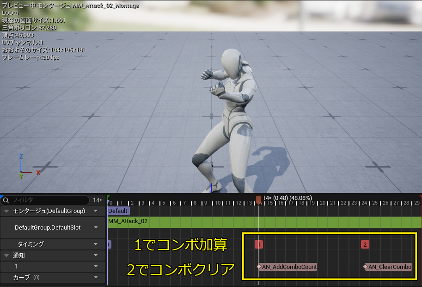
Task: Click the red playhead scrub handle
Action: (259, 200)
